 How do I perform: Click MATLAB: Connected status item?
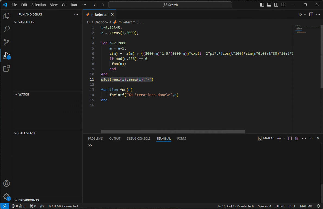point(63,206)
